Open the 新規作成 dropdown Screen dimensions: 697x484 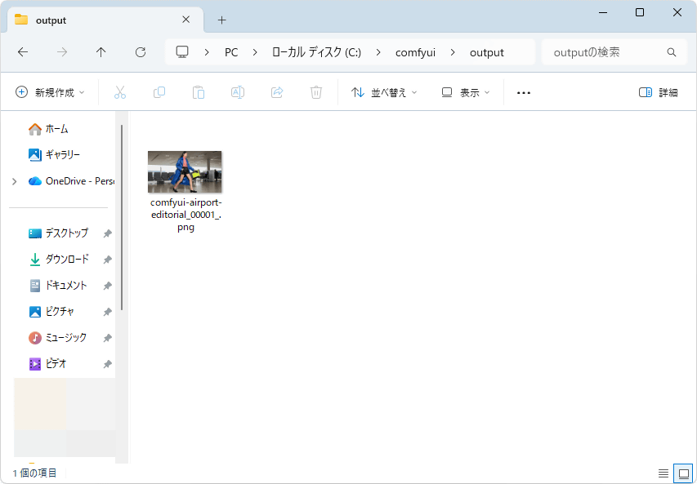[x=50, y=92]
